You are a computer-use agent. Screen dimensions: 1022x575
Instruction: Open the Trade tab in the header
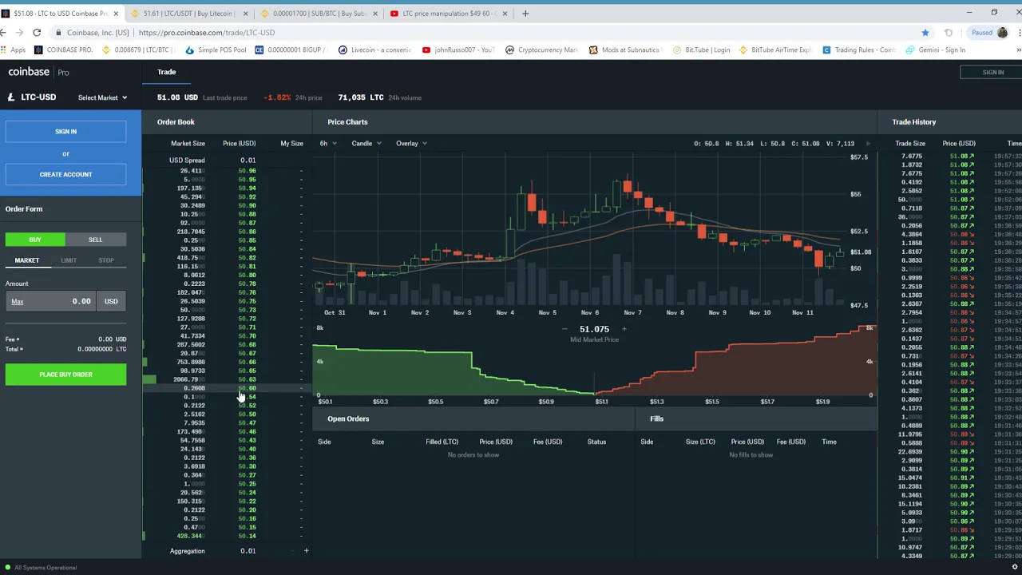(166, 72)
